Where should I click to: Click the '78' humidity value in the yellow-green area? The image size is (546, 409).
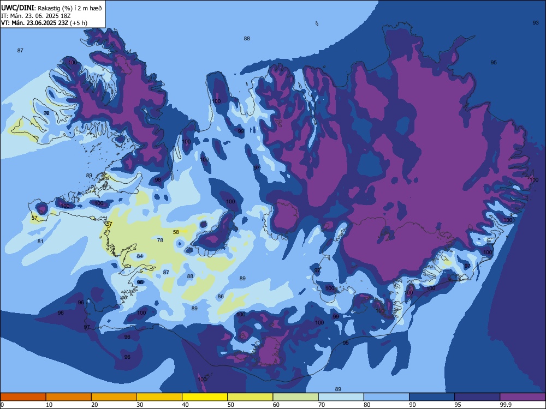point(160,240)
